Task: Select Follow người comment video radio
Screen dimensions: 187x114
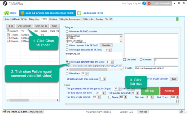Action: click(67, 62)
